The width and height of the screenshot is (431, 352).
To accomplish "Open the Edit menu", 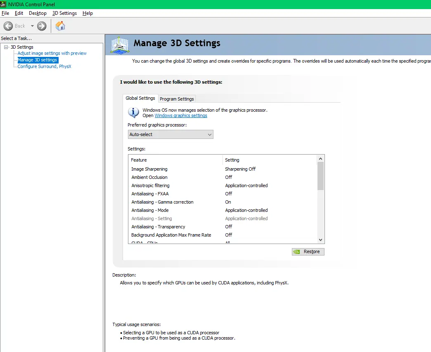I will coord(19,13).
